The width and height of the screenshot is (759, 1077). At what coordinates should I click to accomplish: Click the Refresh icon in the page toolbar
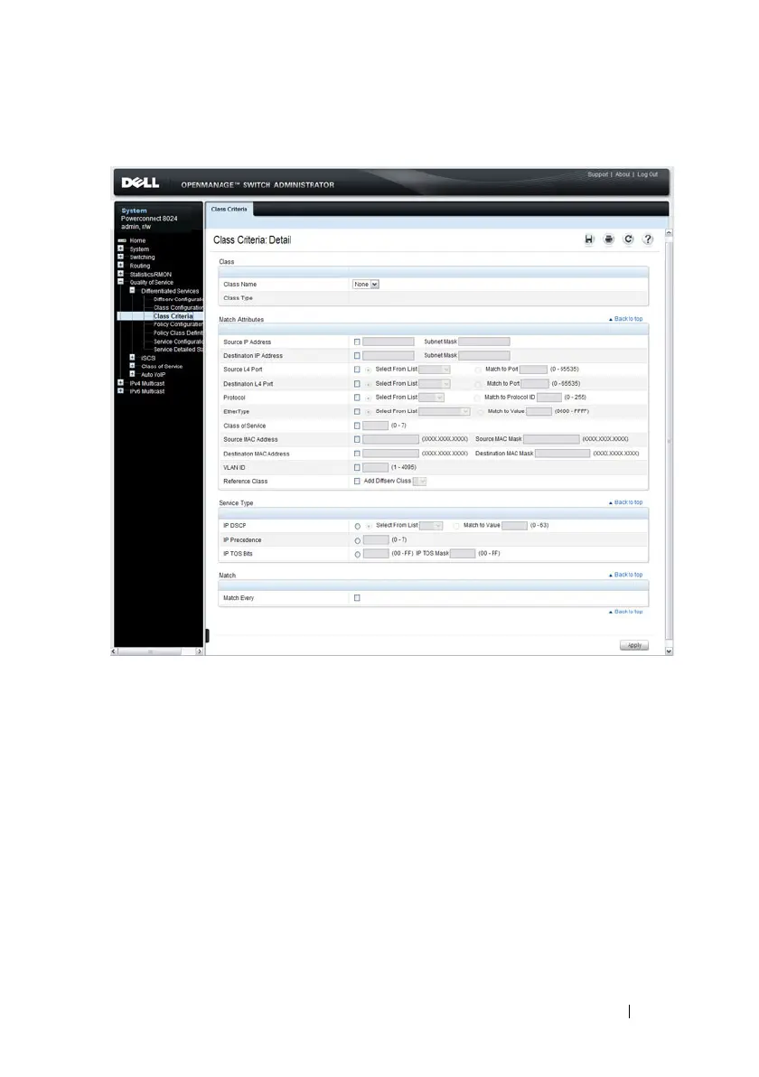coord(628,239)
